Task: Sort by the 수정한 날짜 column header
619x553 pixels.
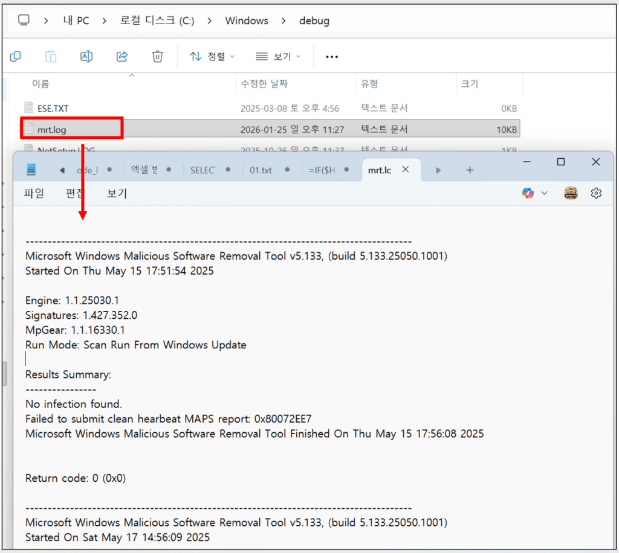Action: pyautogui.click(x=264, y=83)
